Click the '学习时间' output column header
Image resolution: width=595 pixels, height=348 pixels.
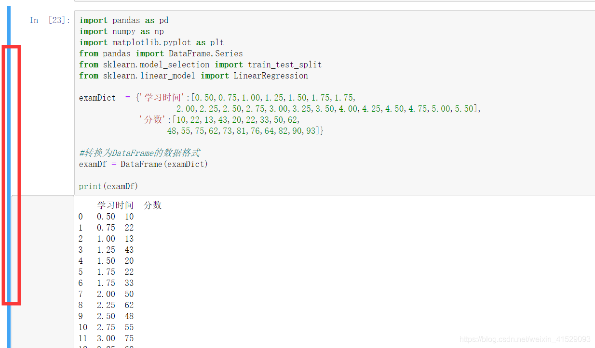point(115,206)
